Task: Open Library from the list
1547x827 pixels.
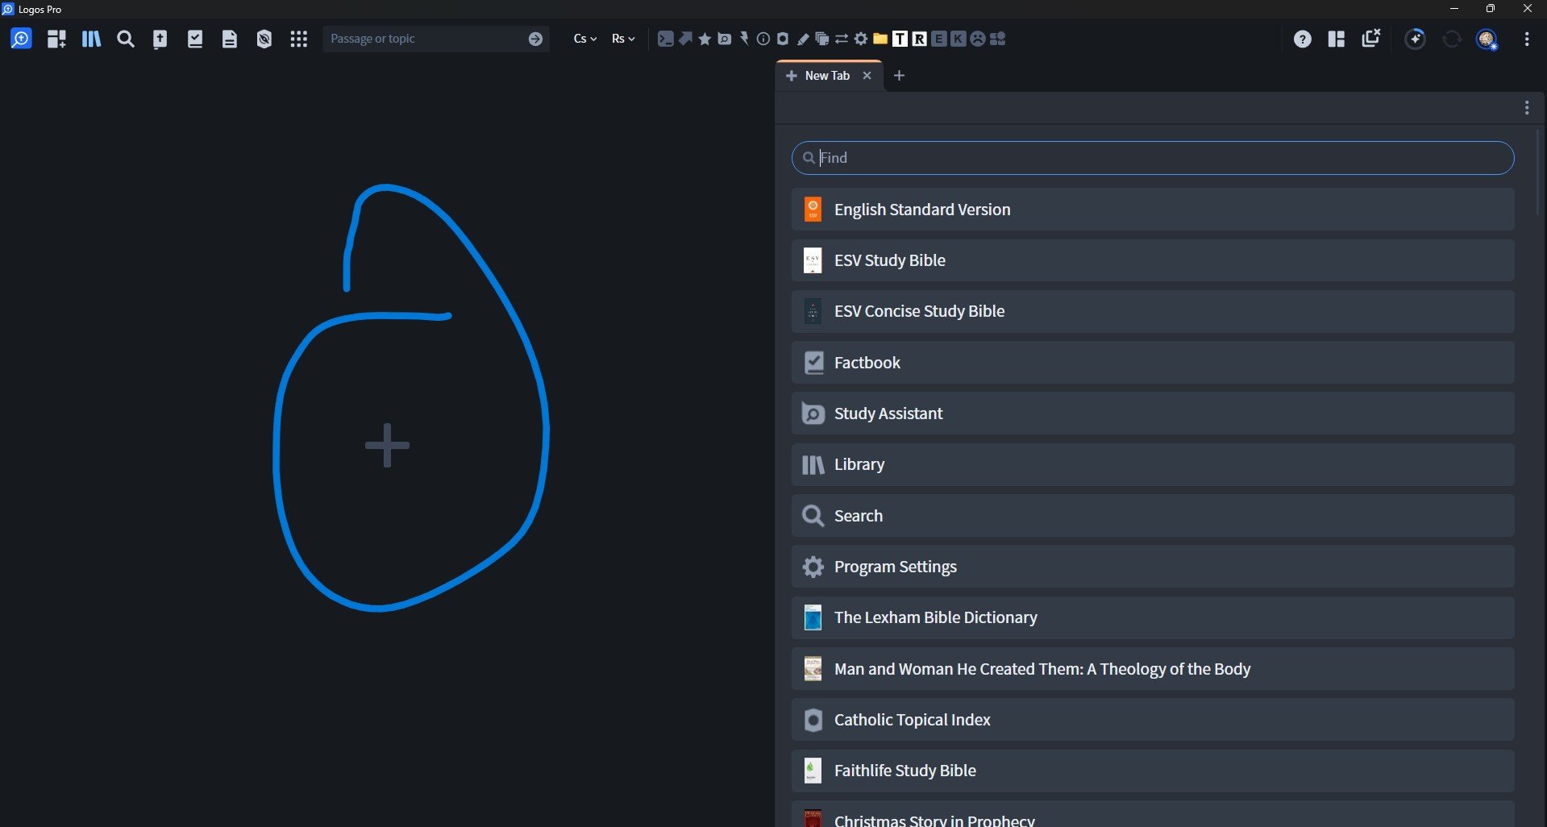Action: pyautogui.click(x=1153, y=464)
